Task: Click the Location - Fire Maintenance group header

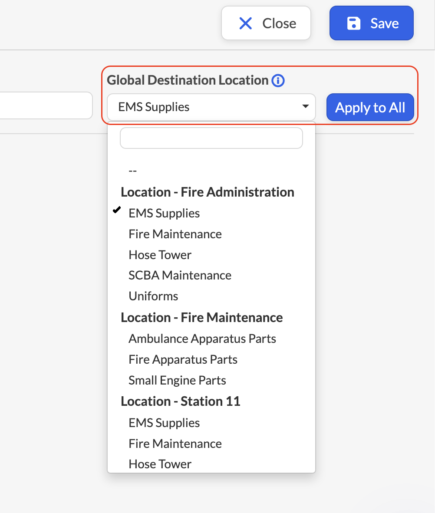Action: point(201,318)
